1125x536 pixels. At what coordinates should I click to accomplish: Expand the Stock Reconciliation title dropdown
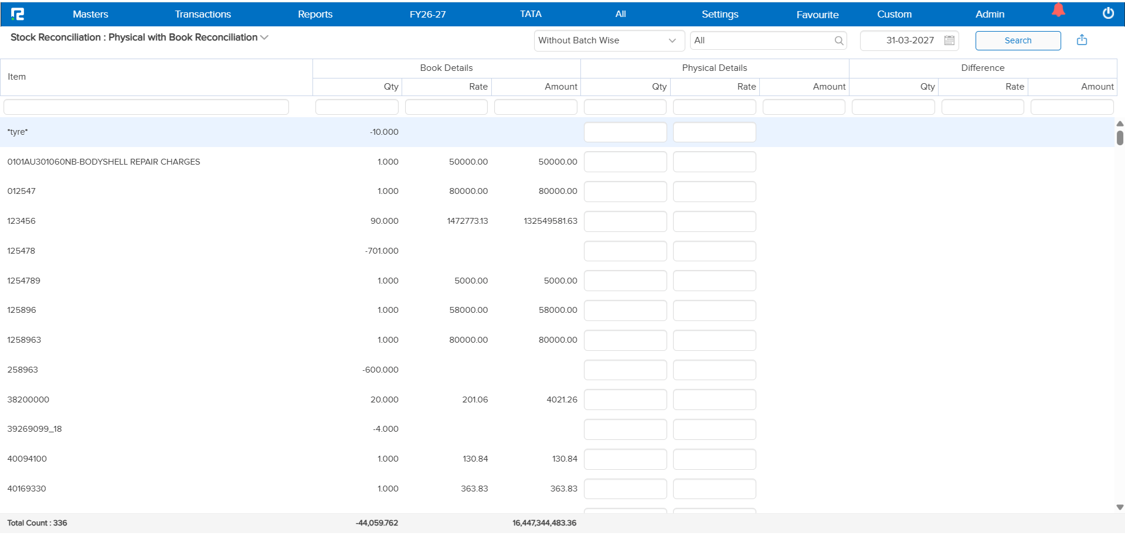[x=264, y=37]
